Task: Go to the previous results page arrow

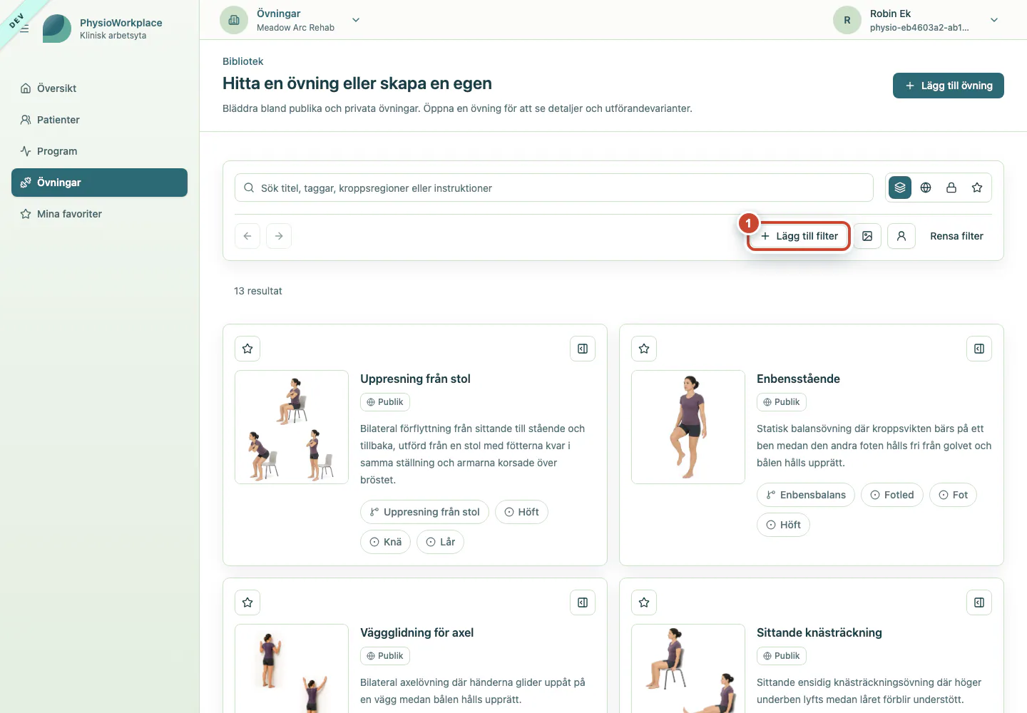Action: [x=247, y=236]
